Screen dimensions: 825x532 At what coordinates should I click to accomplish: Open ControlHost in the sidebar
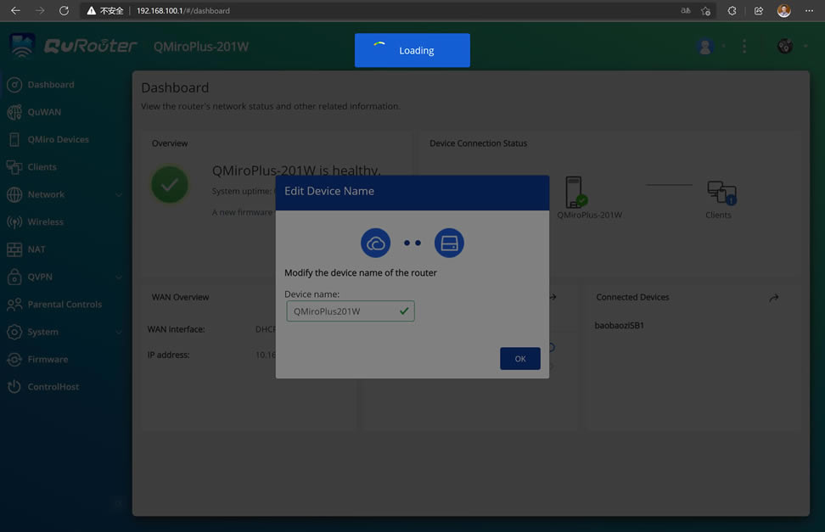53,387
